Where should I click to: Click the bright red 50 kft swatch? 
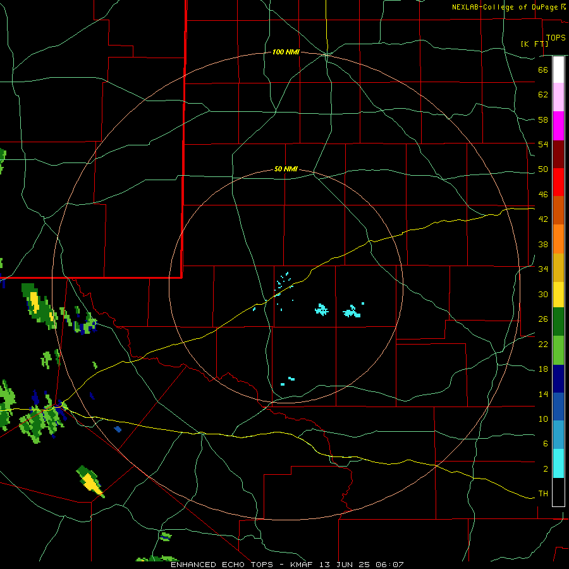(558, 182)
